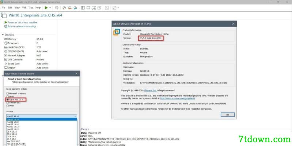Open the File menu
Screen dimensions: 292x146
(x=4, y=8)
